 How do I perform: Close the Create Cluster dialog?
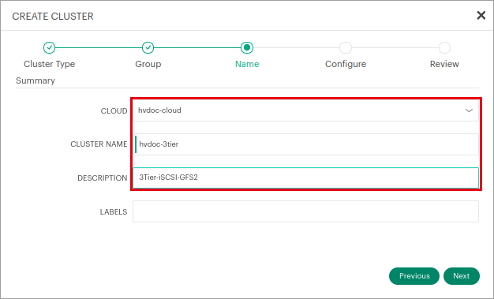pos(481,15)
